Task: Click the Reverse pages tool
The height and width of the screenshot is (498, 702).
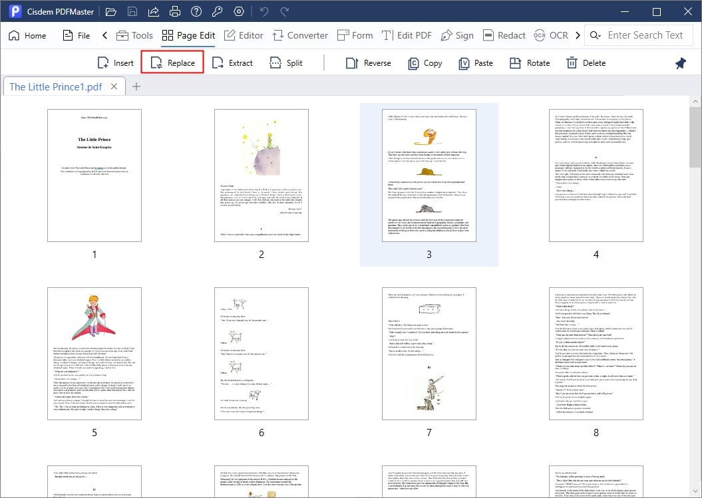Action: coord(369,63)
